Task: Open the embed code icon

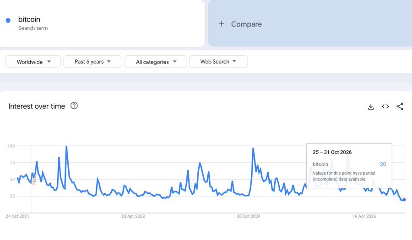Action: coord(385,107)
